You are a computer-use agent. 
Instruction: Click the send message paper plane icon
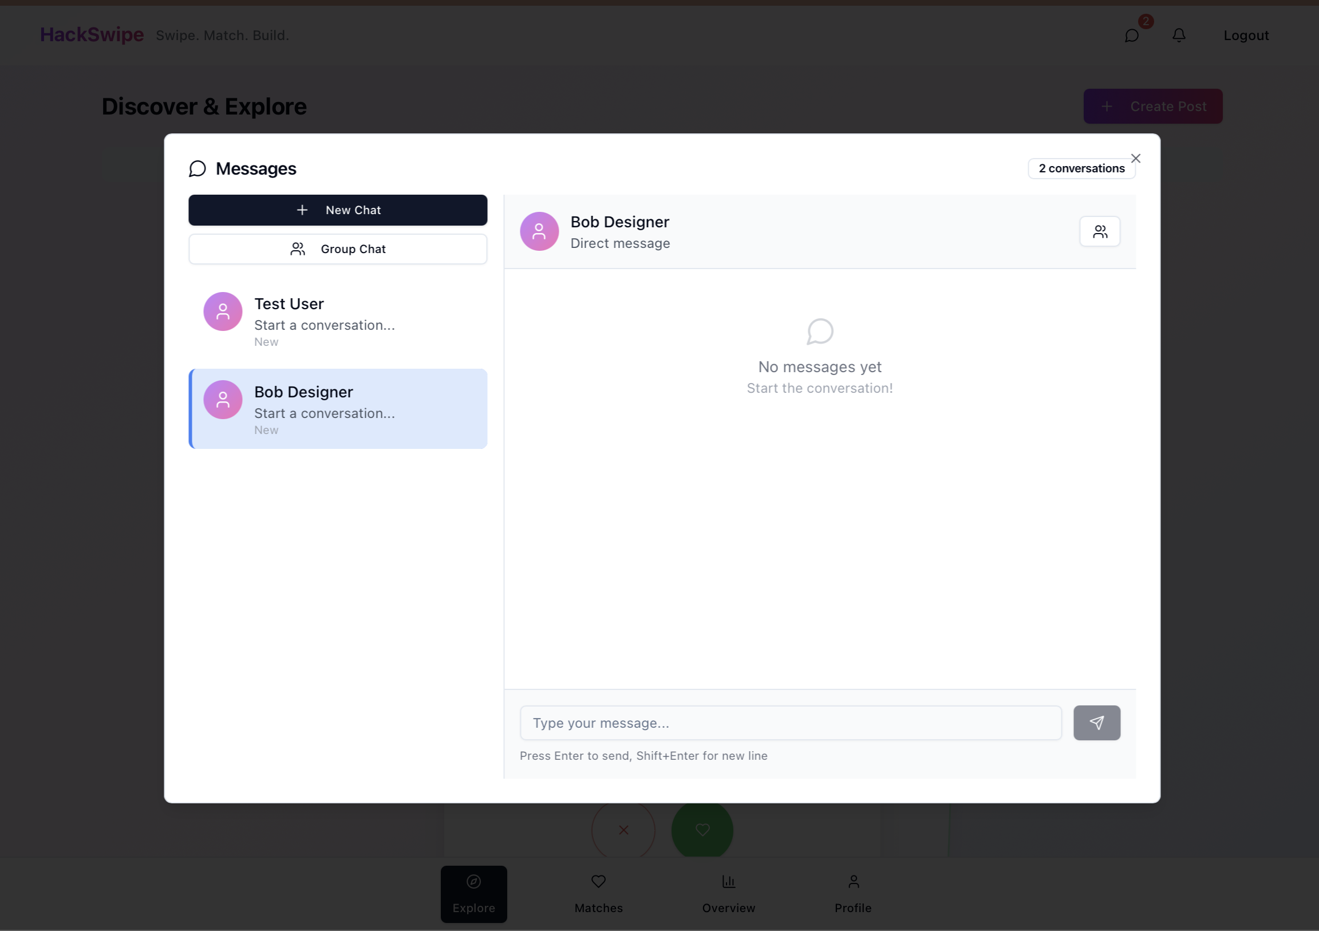pos(1096,723)
